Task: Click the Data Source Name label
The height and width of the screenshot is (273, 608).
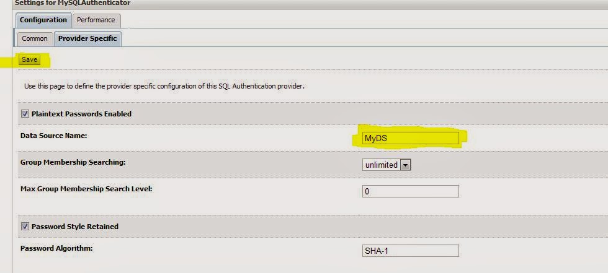Action: (x=53, y=136)
